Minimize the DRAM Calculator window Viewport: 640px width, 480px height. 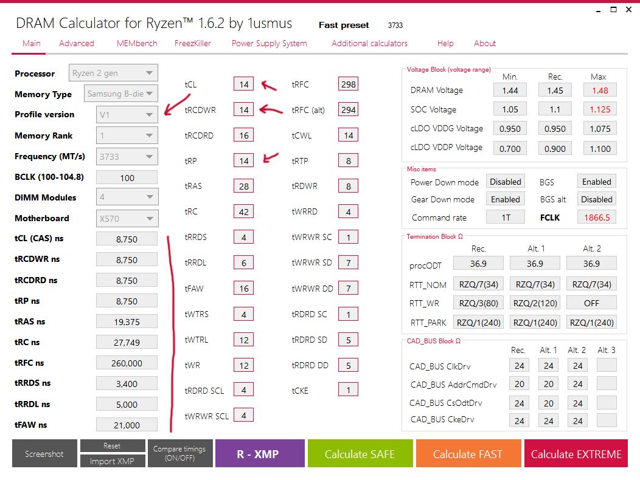pyautogui.click(x=599, y=10)
